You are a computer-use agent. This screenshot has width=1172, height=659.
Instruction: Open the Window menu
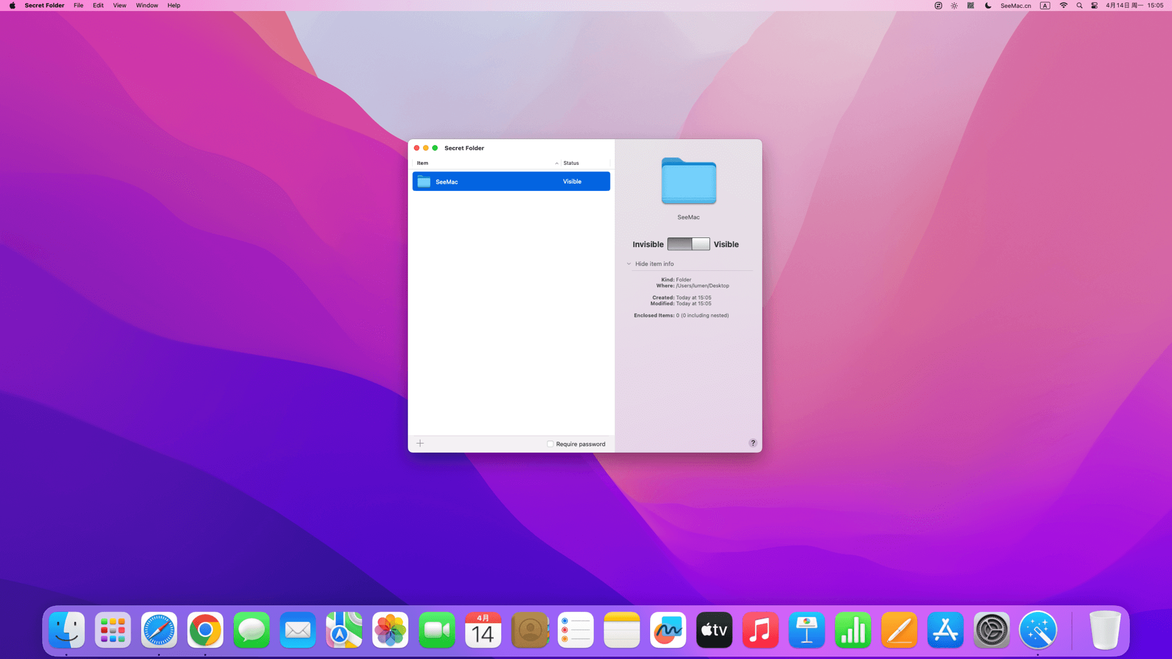[146, 5]
